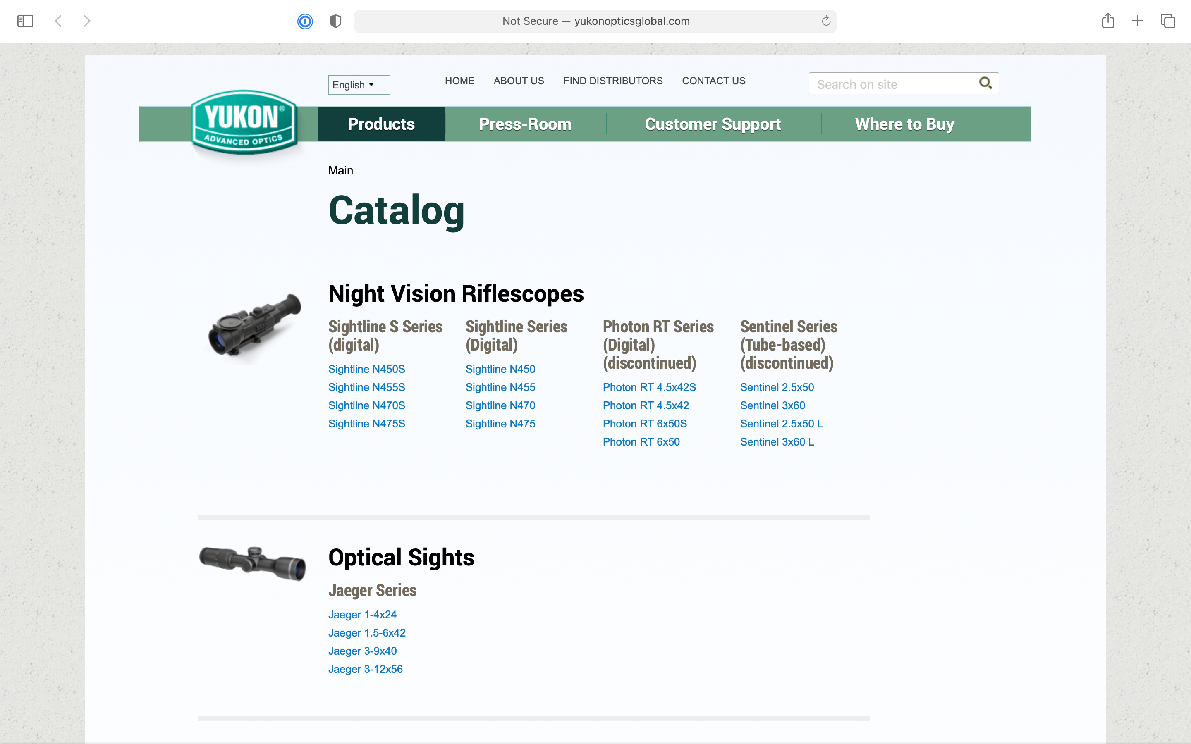Screen dimensions: 1191x744
Task: Show the Safari sidebar
Action: (x=25, y=21)
